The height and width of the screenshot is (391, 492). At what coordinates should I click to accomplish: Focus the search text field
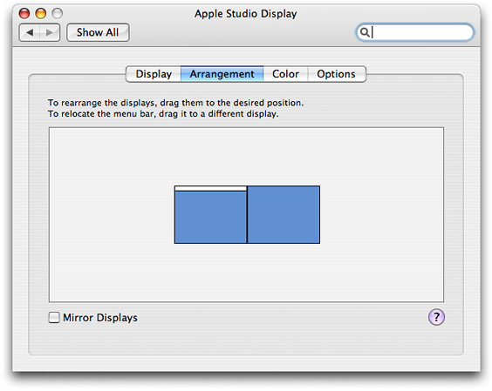[x=415, y=32]
